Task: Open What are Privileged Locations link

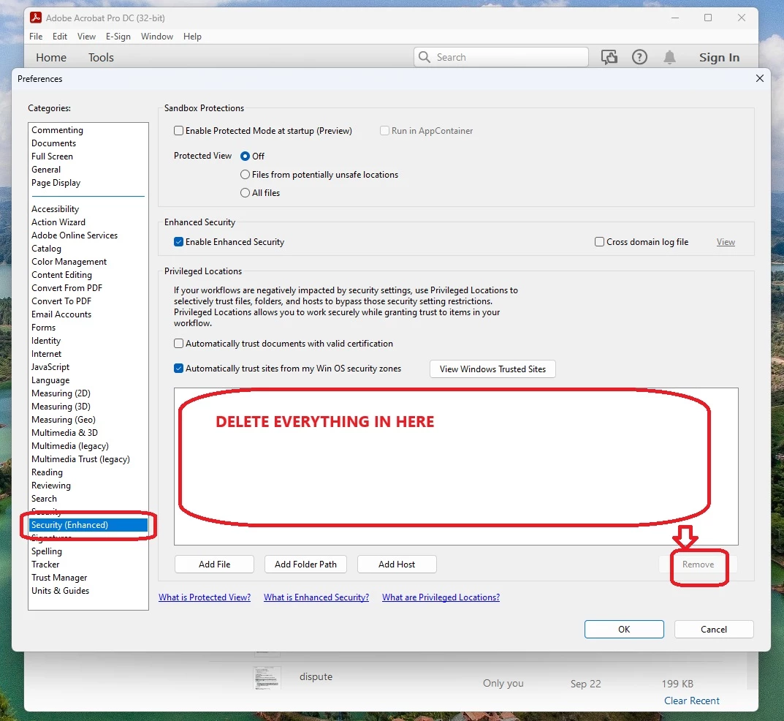Action: coord(441,597)
